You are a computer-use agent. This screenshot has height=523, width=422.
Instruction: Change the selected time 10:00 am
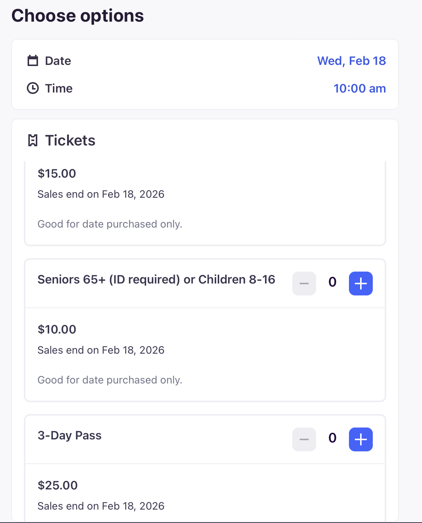pyautogui.click(x=359, y=88)
